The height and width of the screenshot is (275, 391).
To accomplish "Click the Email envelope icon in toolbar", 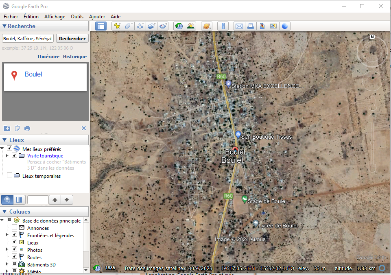I will point(239,26).
